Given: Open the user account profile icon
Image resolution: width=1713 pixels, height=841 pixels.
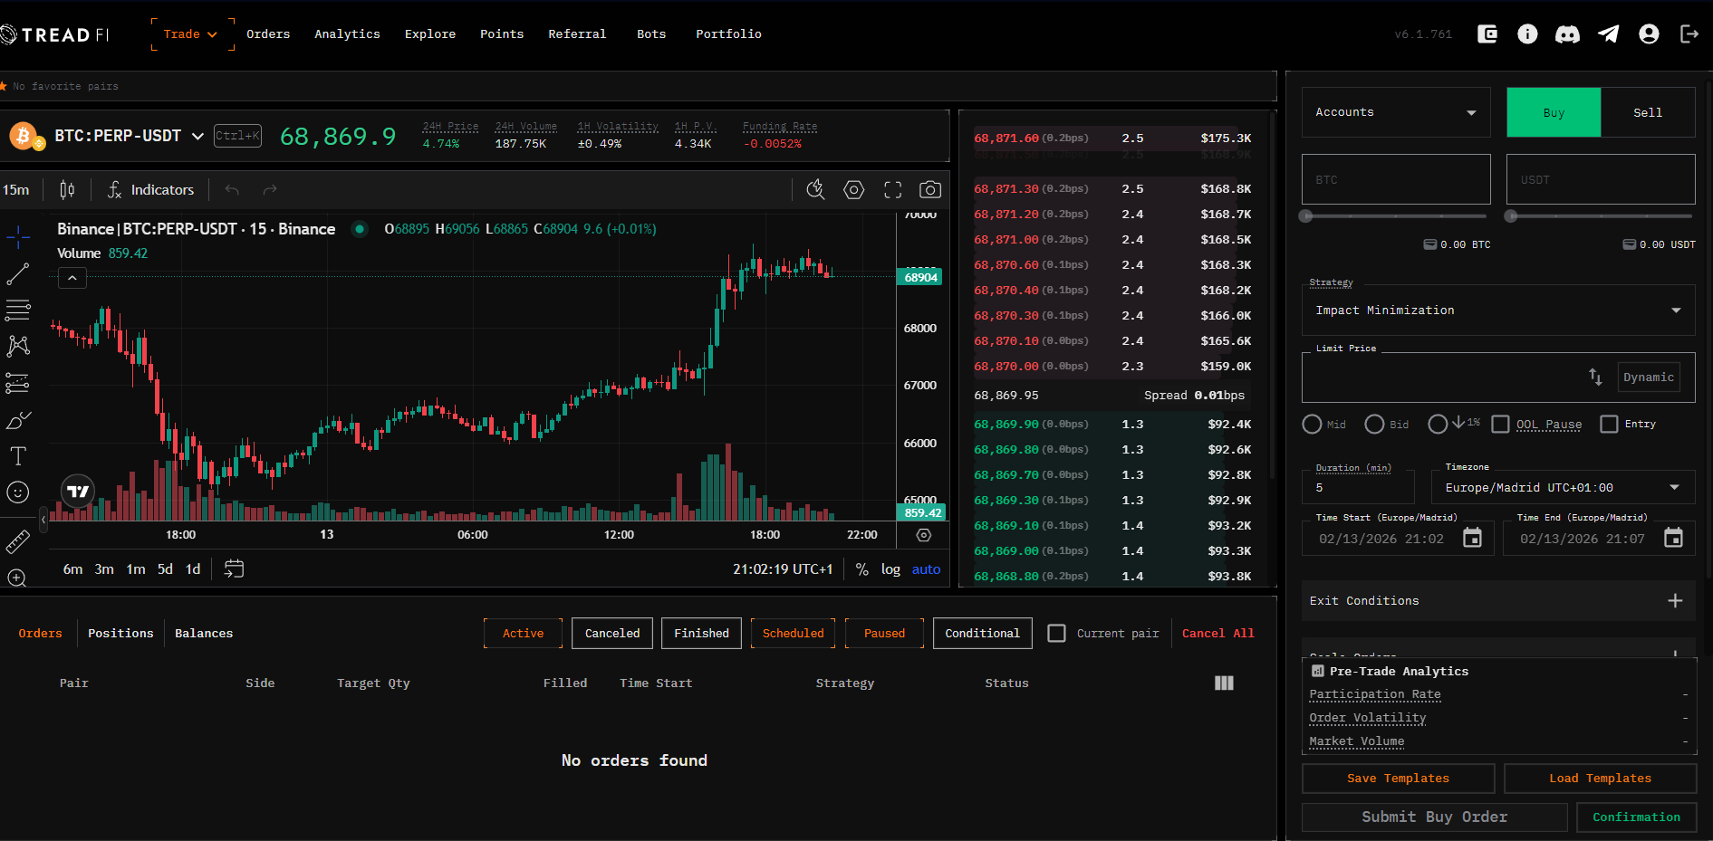Looking at the screenshot, I should [x=1649, y=34].
